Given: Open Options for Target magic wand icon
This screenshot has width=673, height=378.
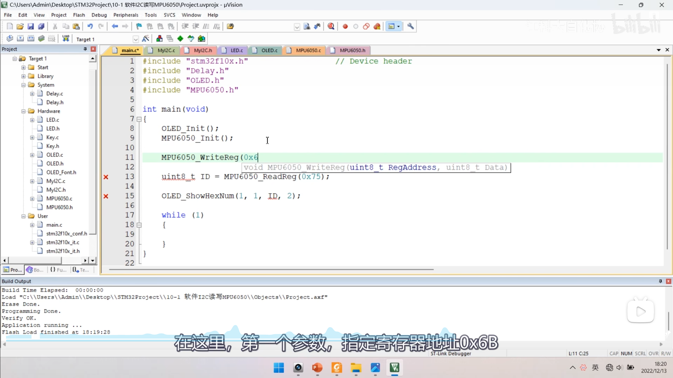Looking at the screenshot, I should pos(145,39).
